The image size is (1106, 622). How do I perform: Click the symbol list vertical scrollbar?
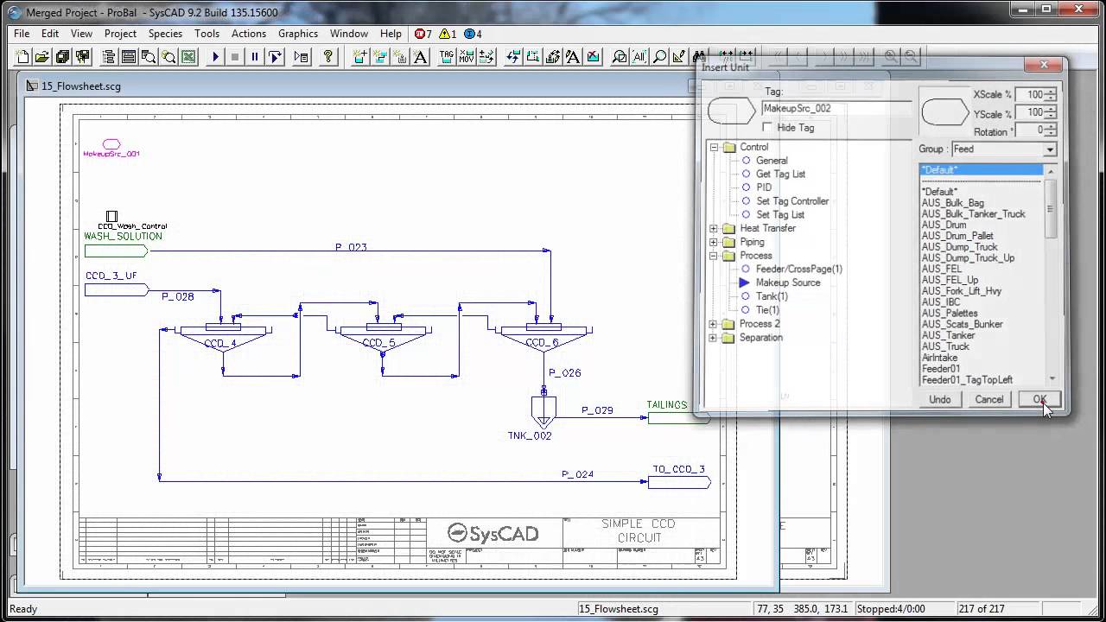[1052, 274]
